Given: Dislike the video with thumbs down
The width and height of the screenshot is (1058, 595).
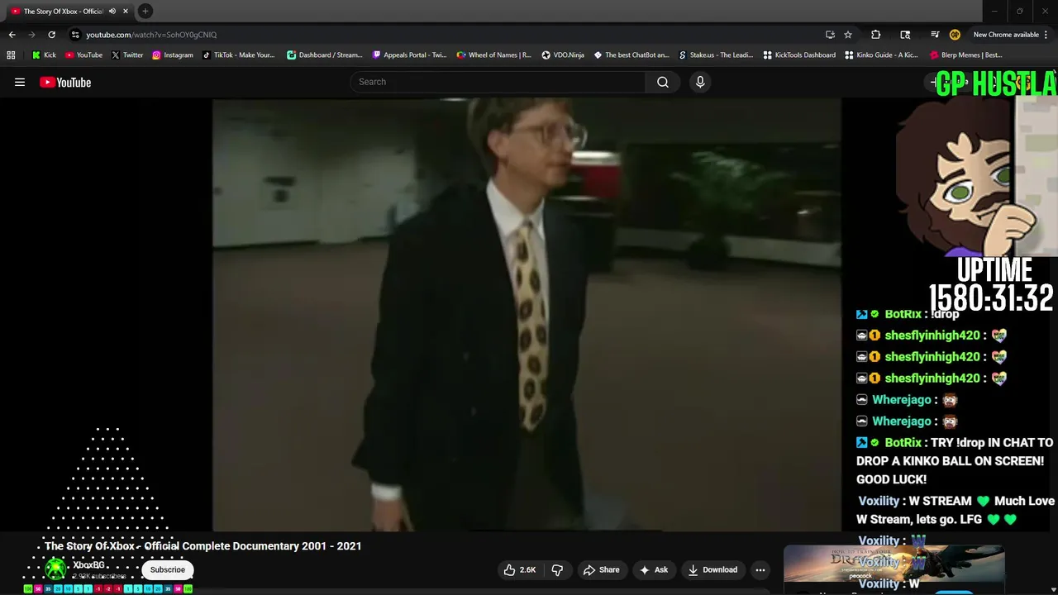Looking at the screenshot, I should [558, 569].
